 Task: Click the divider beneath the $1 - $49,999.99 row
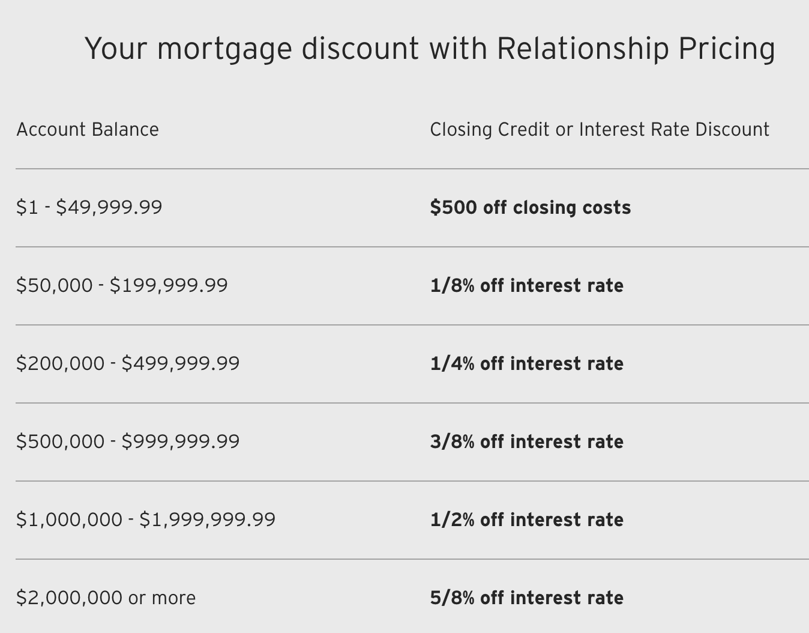[x=412, y=247]
